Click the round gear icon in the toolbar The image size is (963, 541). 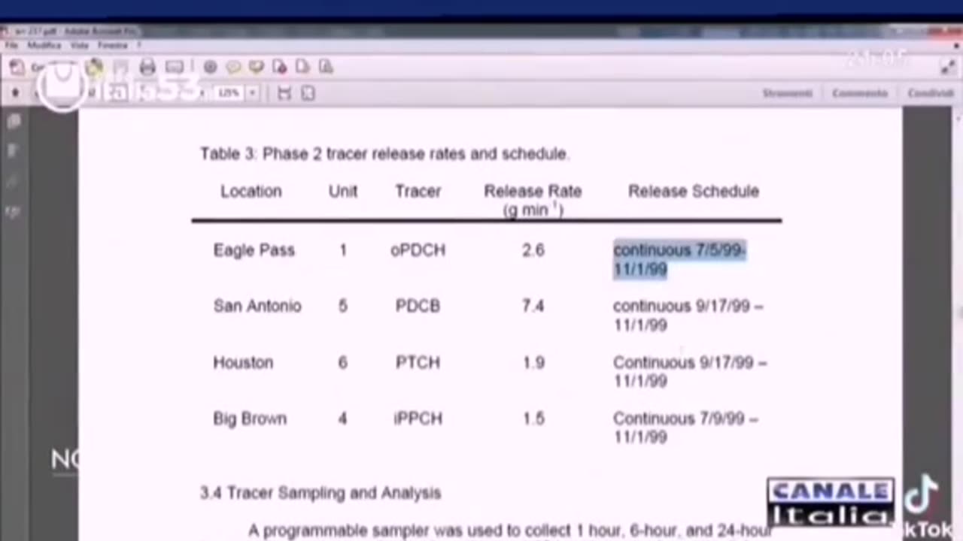coord(210,67)
